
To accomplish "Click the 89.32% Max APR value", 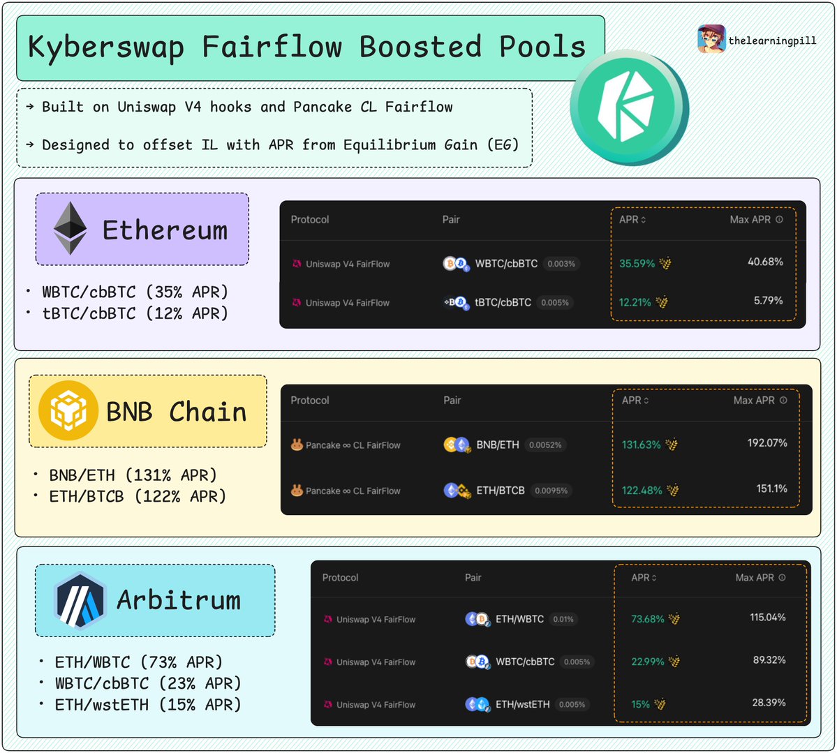I will click(x=769, y=659).
